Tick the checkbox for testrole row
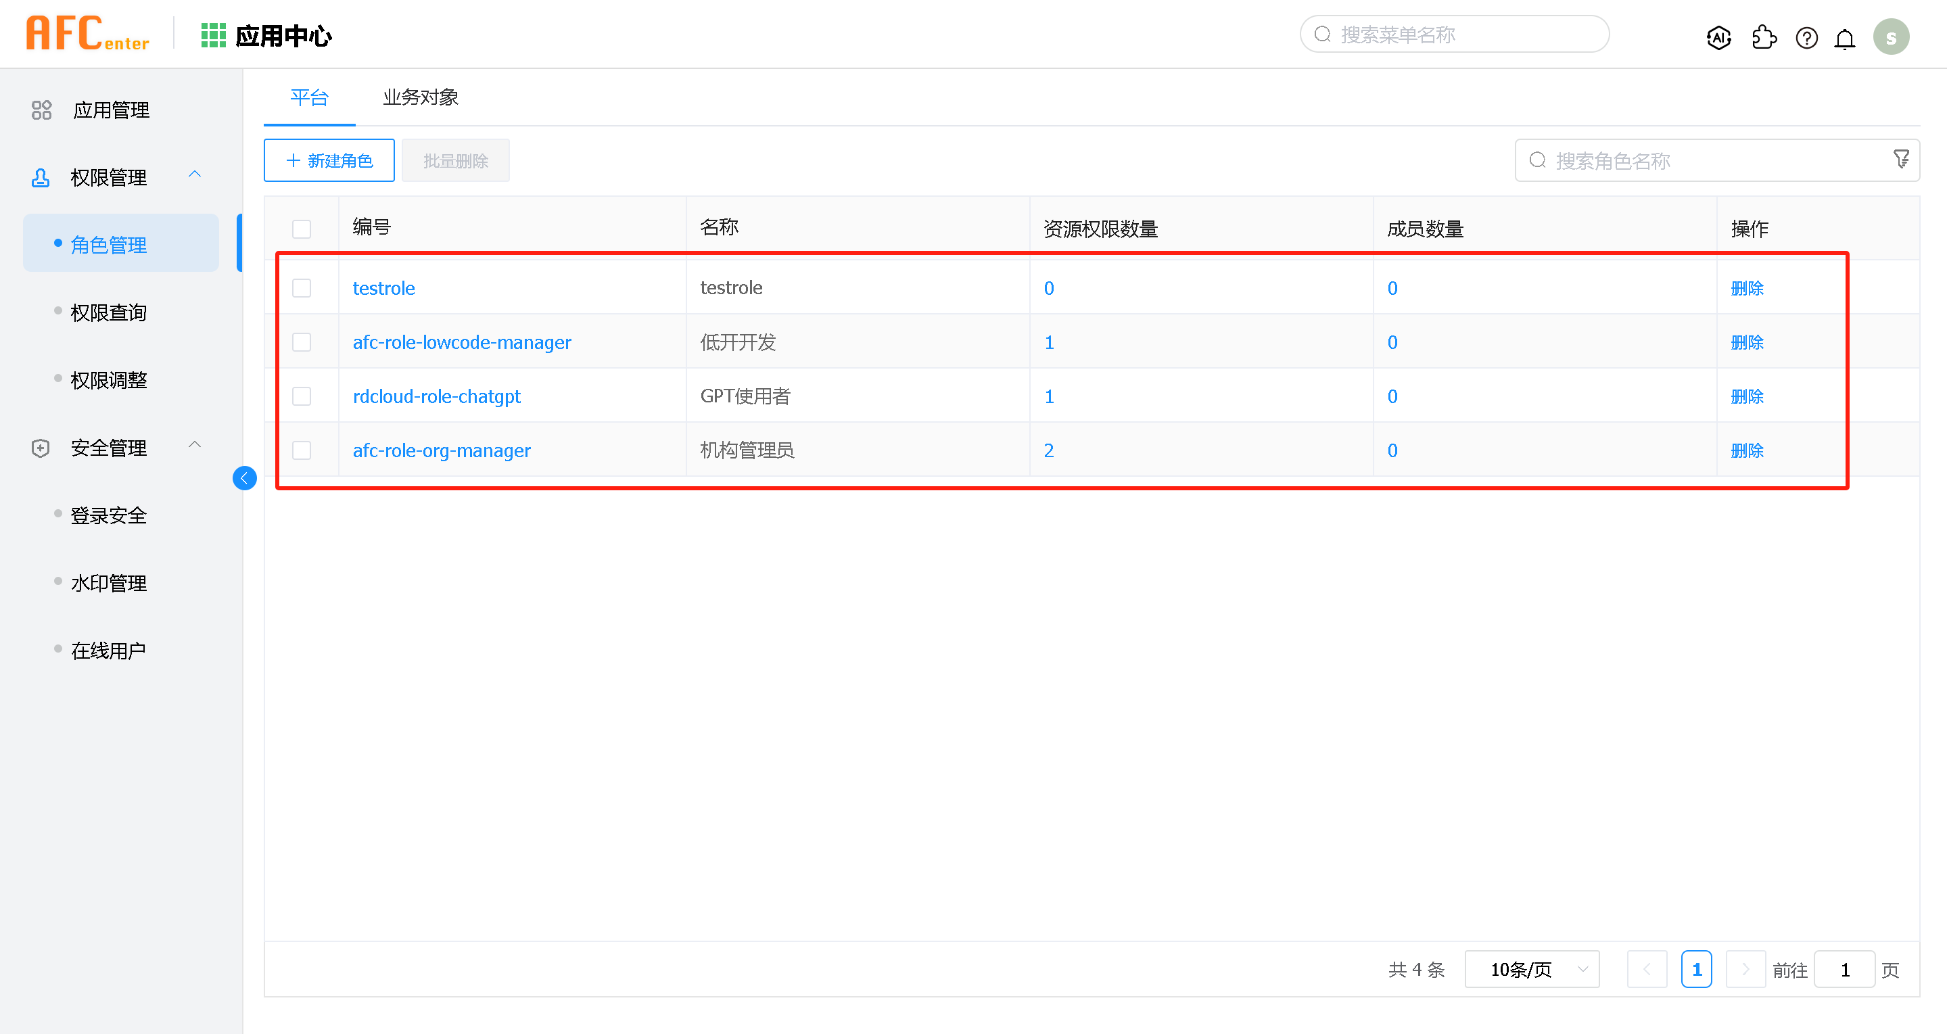 pos(302,288)
